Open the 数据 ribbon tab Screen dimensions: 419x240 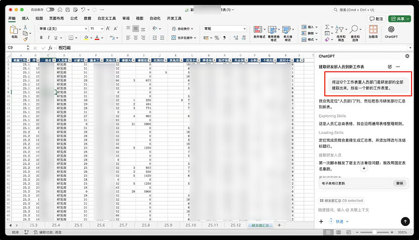(x=87, y=18)
